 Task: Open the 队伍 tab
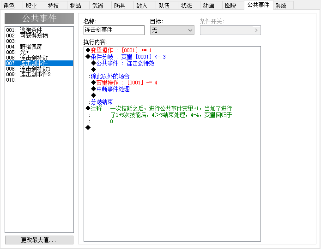[166, 6]
